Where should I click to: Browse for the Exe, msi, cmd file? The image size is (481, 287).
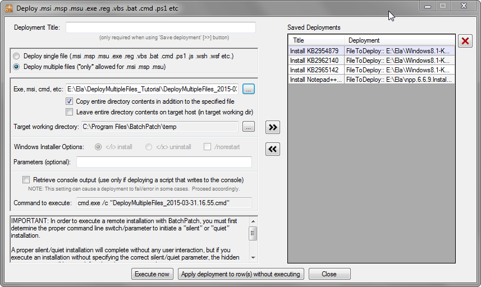tap(249, 89)
